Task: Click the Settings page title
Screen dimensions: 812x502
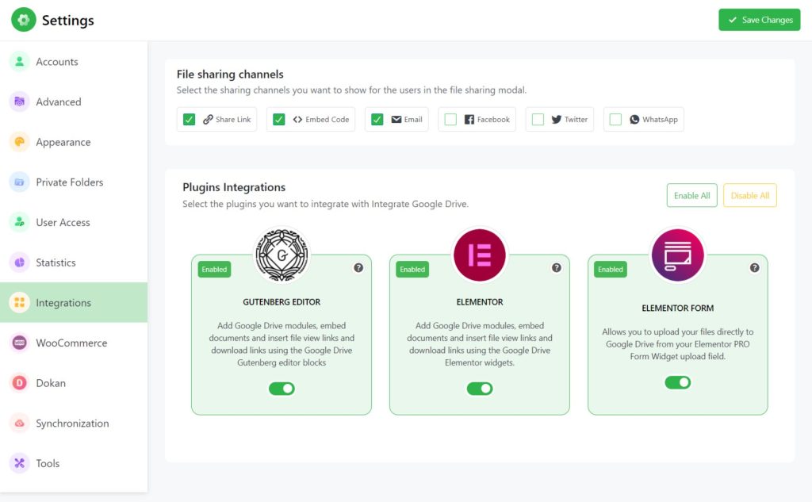Action: 68,20
